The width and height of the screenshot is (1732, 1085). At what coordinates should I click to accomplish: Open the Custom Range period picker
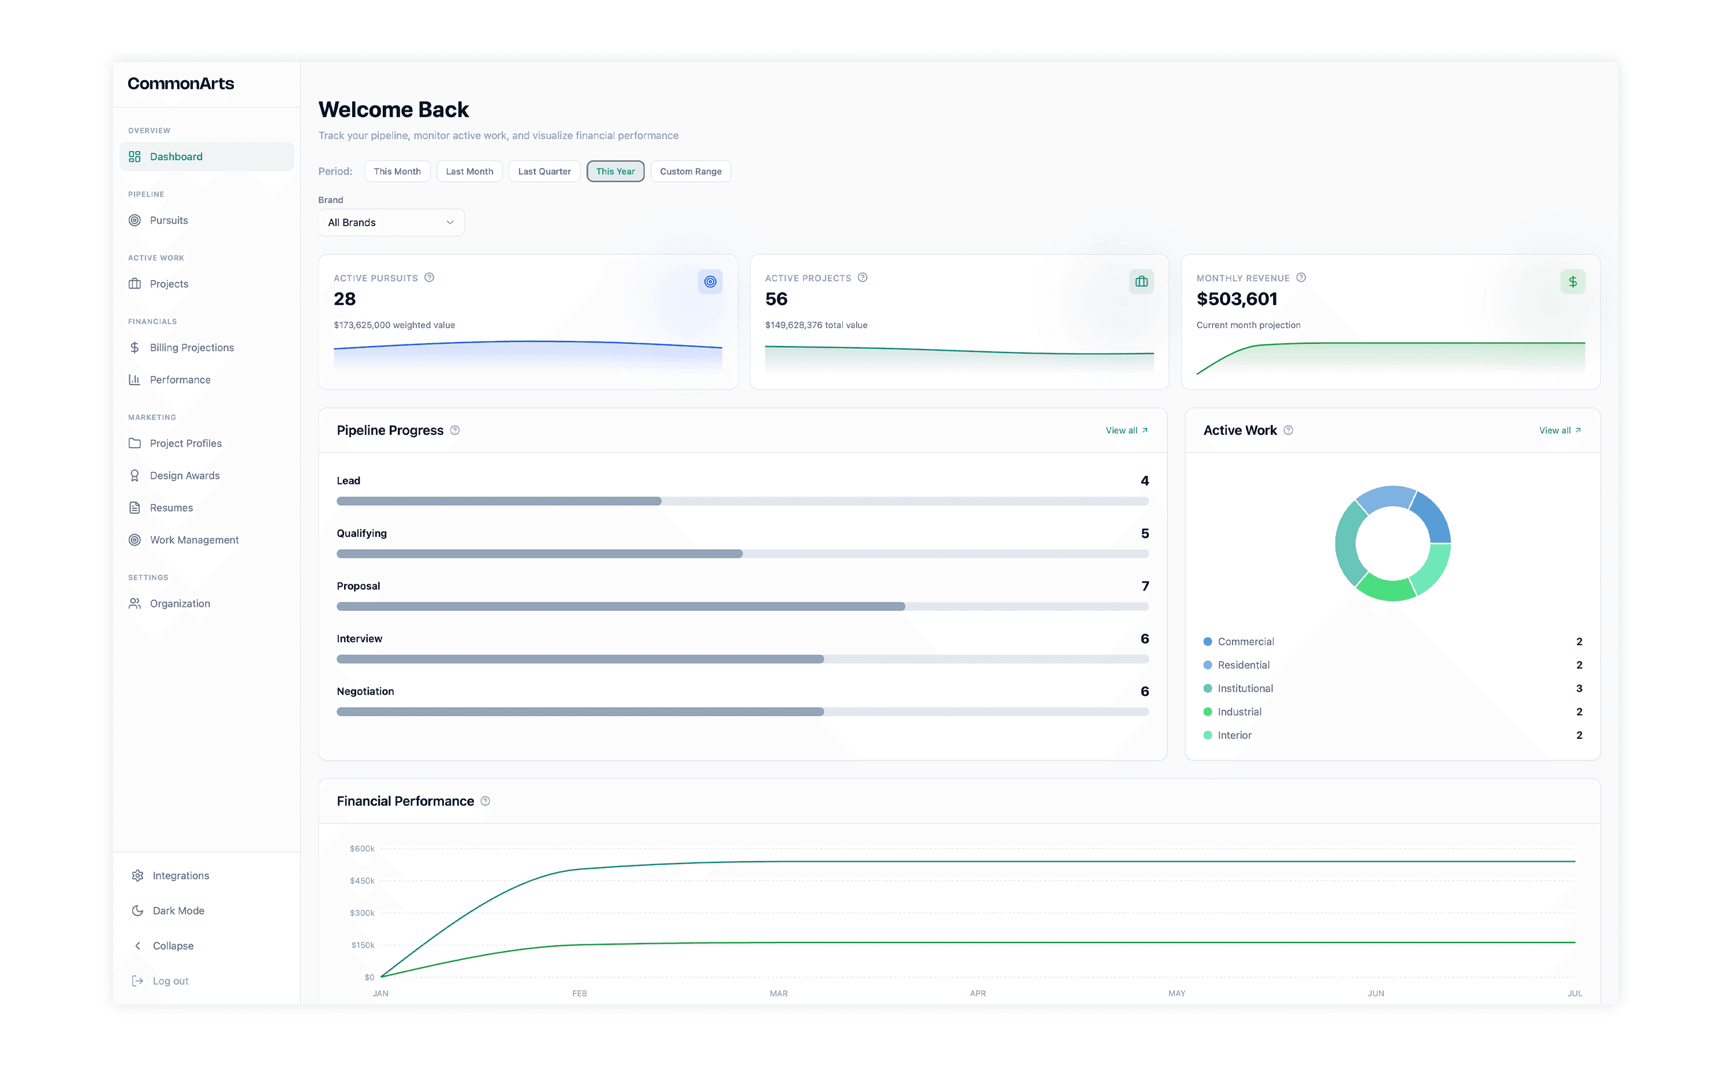[x=690, y=171]
